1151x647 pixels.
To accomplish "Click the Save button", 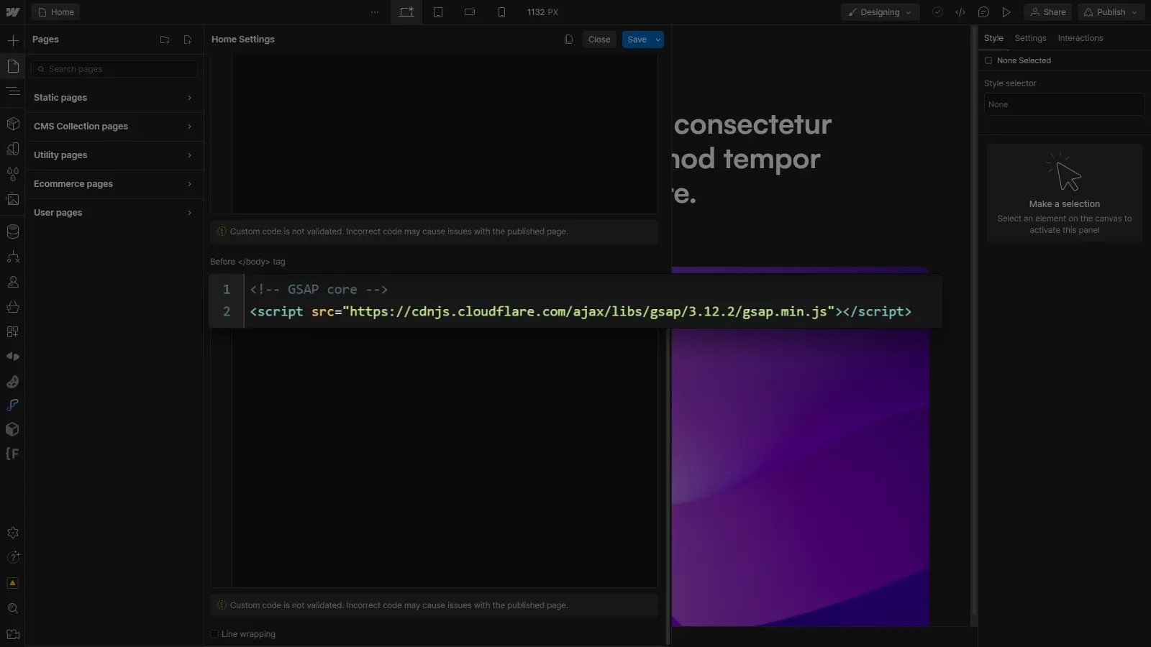I will (x=637, y=40).
